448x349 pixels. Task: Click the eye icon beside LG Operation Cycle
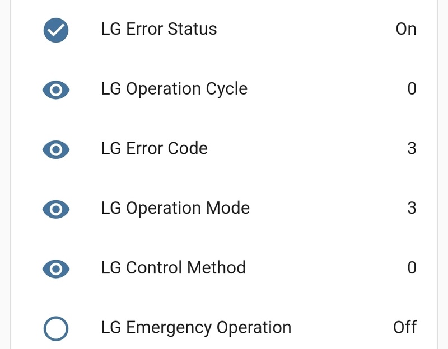pyautogui.click(x=56, y=89)
